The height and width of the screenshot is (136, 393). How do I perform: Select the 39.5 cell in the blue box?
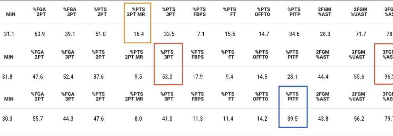(x=293, y=119)
